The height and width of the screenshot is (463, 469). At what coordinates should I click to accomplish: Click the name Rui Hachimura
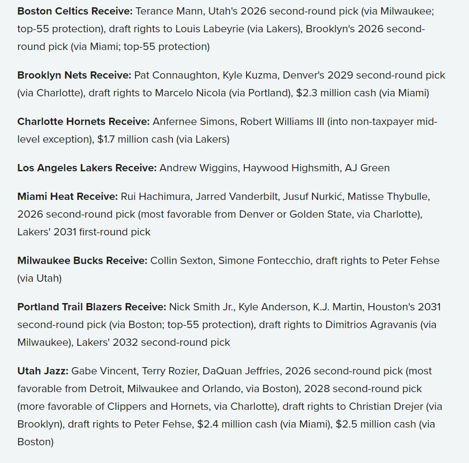tap(155, 197)
